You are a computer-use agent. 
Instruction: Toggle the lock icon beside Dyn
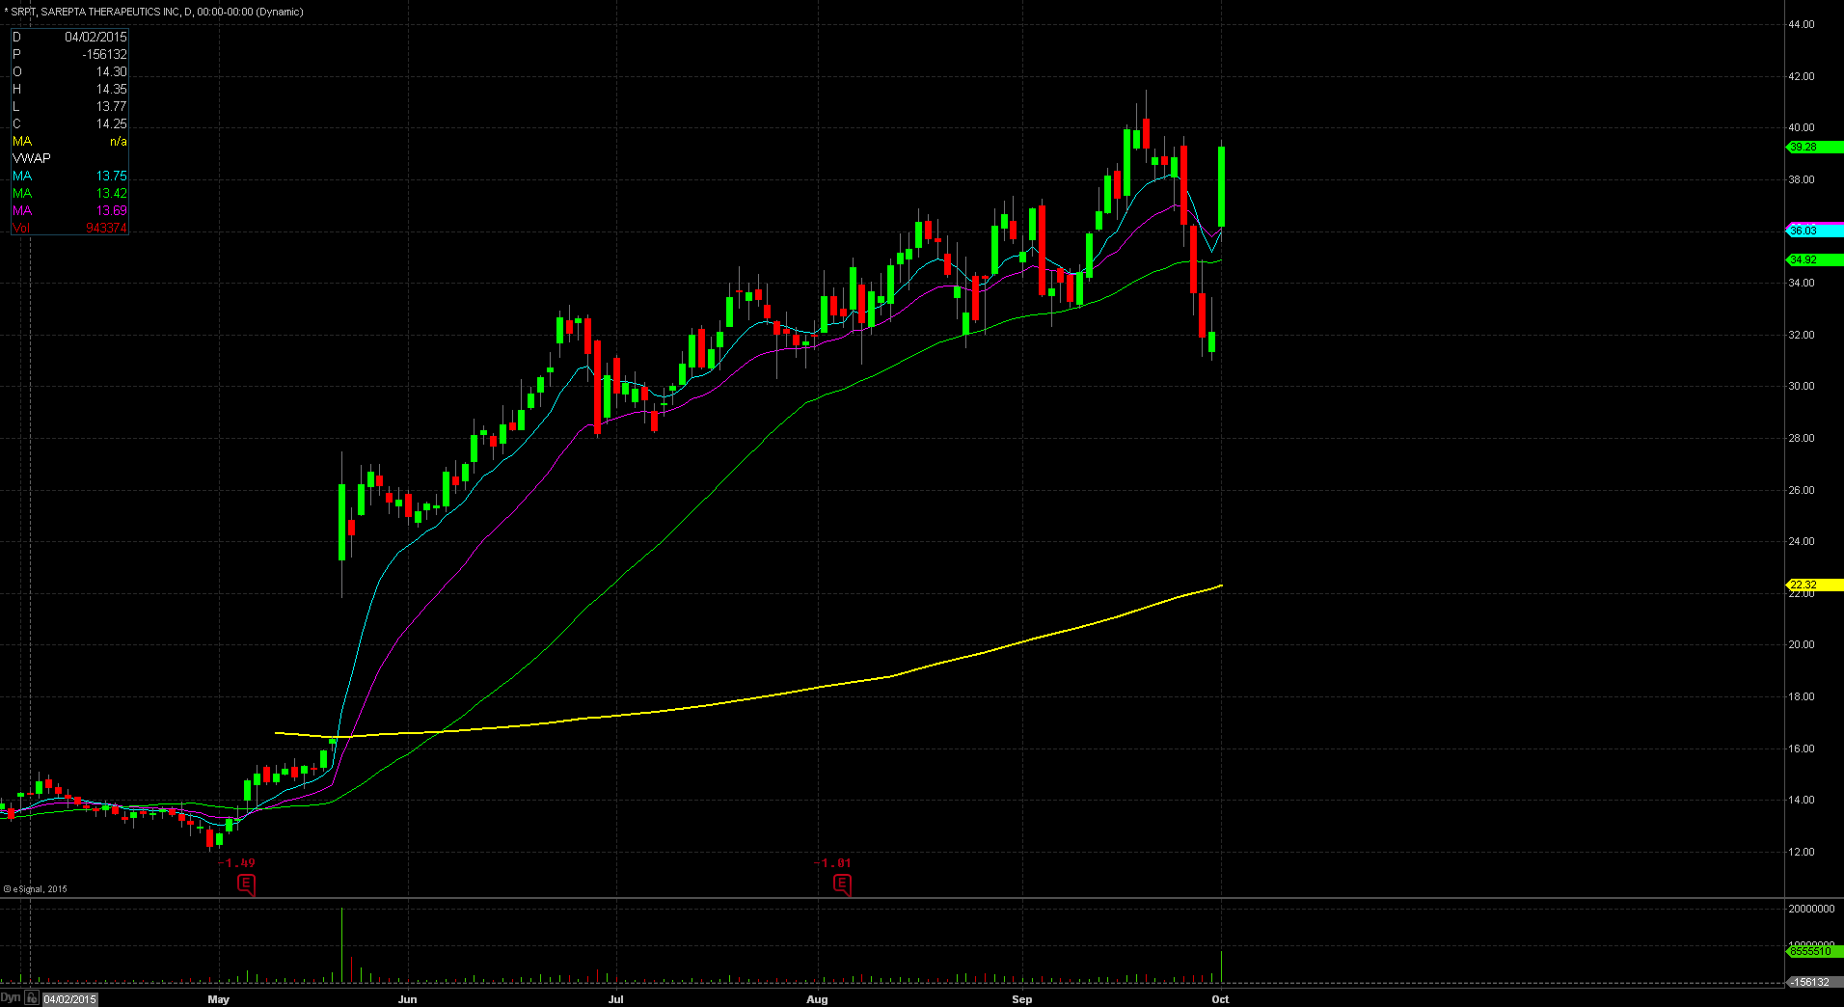pos(32,998)
